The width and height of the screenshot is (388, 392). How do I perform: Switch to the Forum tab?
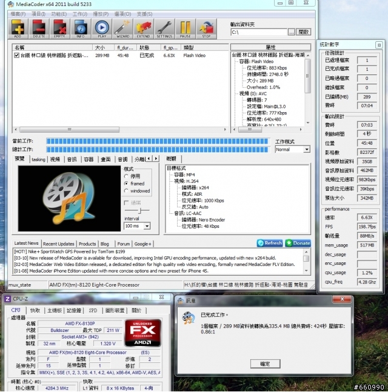124,244
